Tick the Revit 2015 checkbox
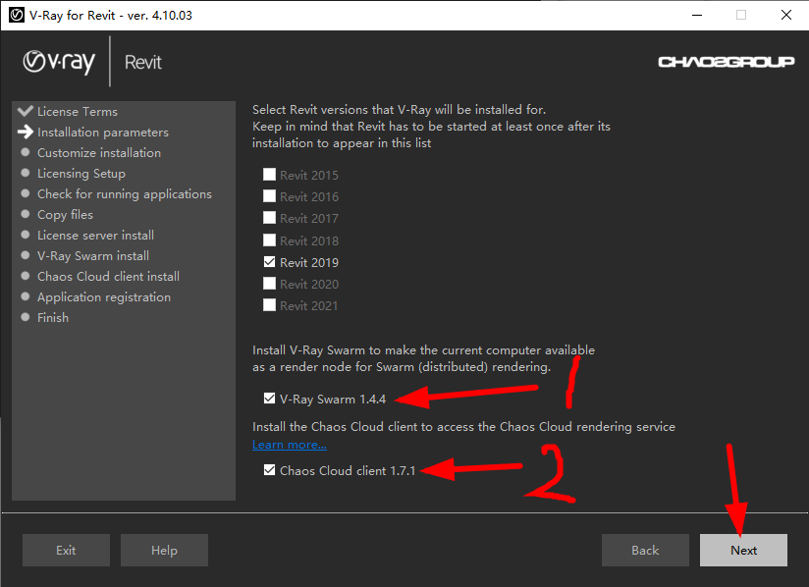The image size is (809, 587). (x=269, y=175)
